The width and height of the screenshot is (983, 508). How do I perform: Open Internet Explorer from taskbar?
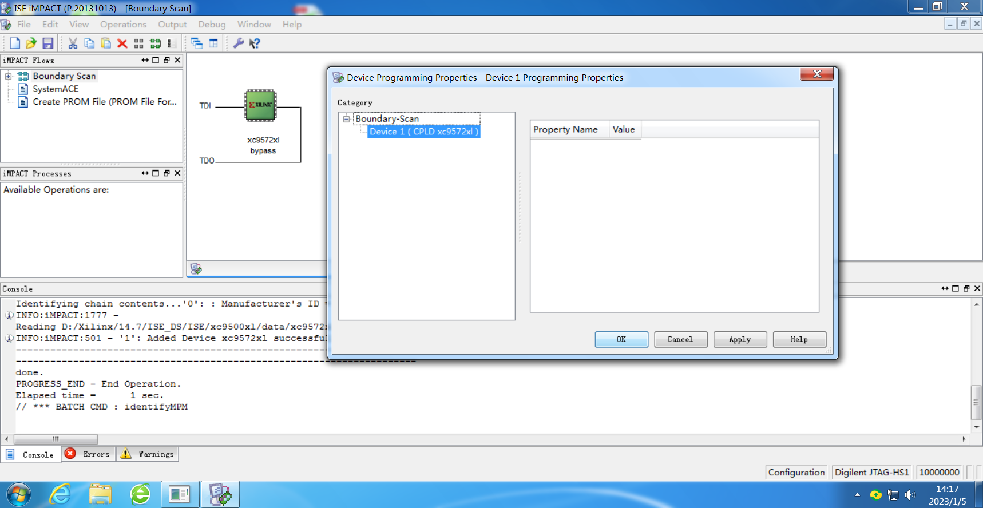pyautogui.click(x=60, y=494)
